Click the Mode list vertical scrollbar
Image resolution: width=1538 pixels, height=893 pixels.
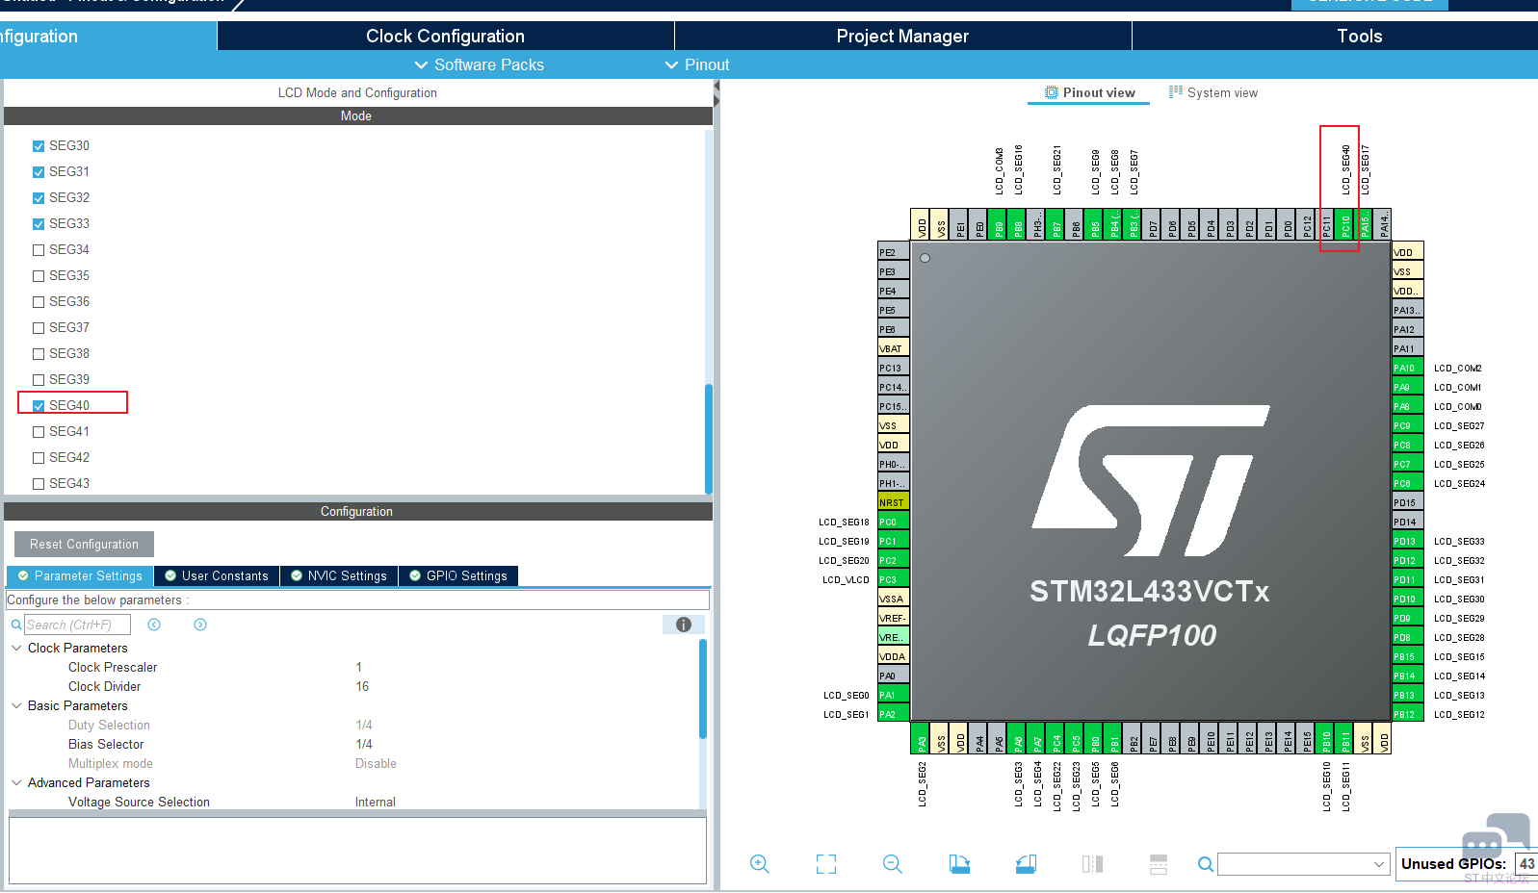[709, 439]
